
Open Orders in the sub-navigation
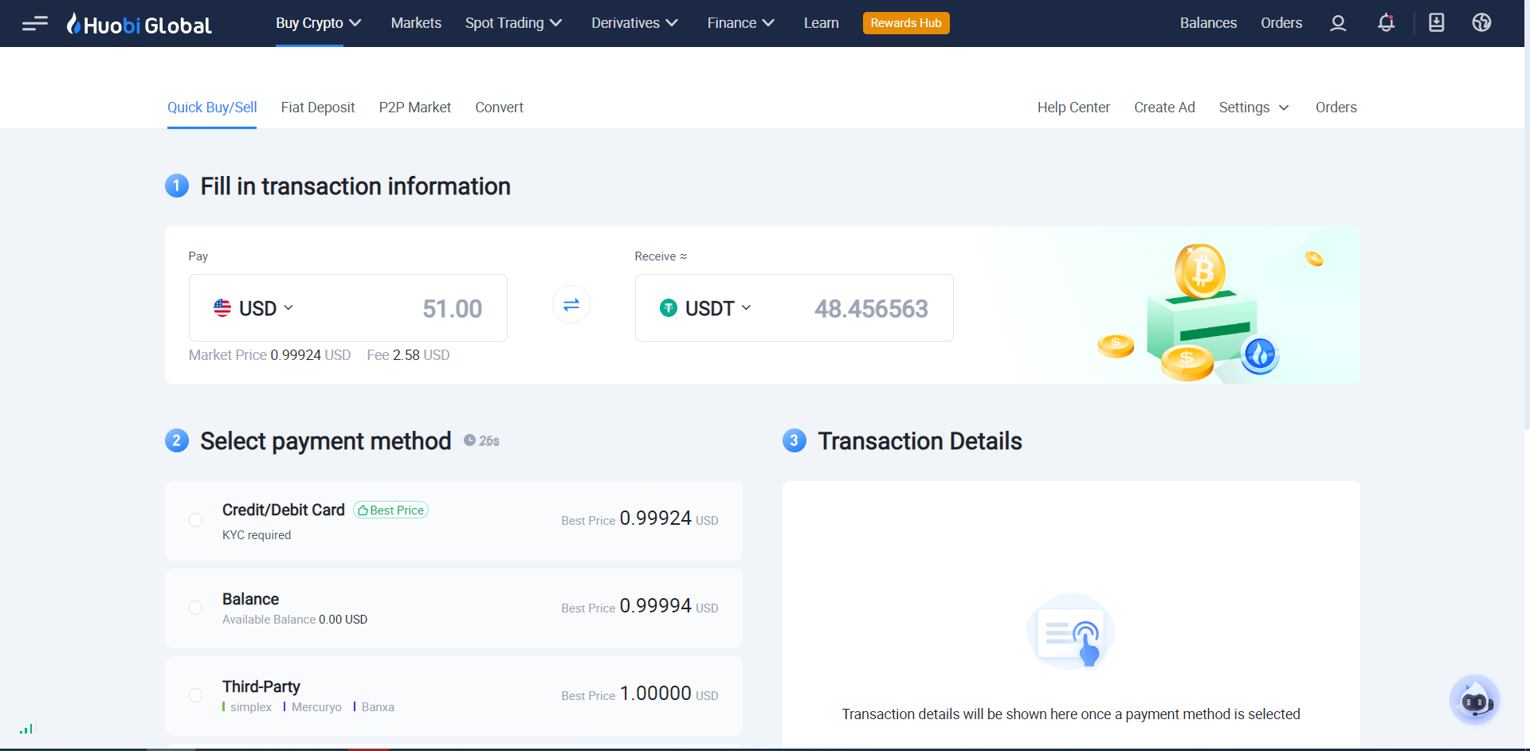coord(1336,108)
